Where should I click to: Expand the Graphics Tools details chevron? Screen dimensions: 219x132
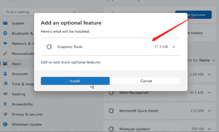point(174,47)
